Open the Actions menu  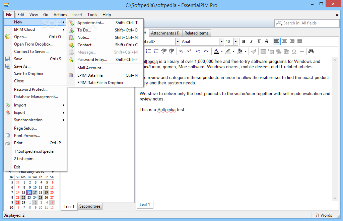[x=60, y=15]
